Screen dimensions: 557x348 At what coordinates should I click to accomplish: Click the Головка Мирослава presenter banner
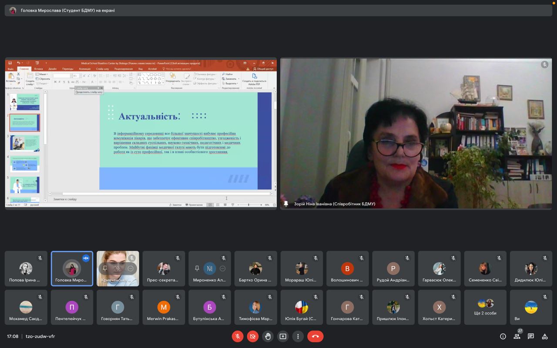click(x=67, y=10)
